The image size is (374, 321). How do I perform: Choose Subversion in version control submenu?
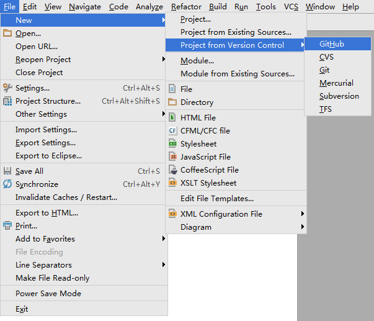(337, 96)
